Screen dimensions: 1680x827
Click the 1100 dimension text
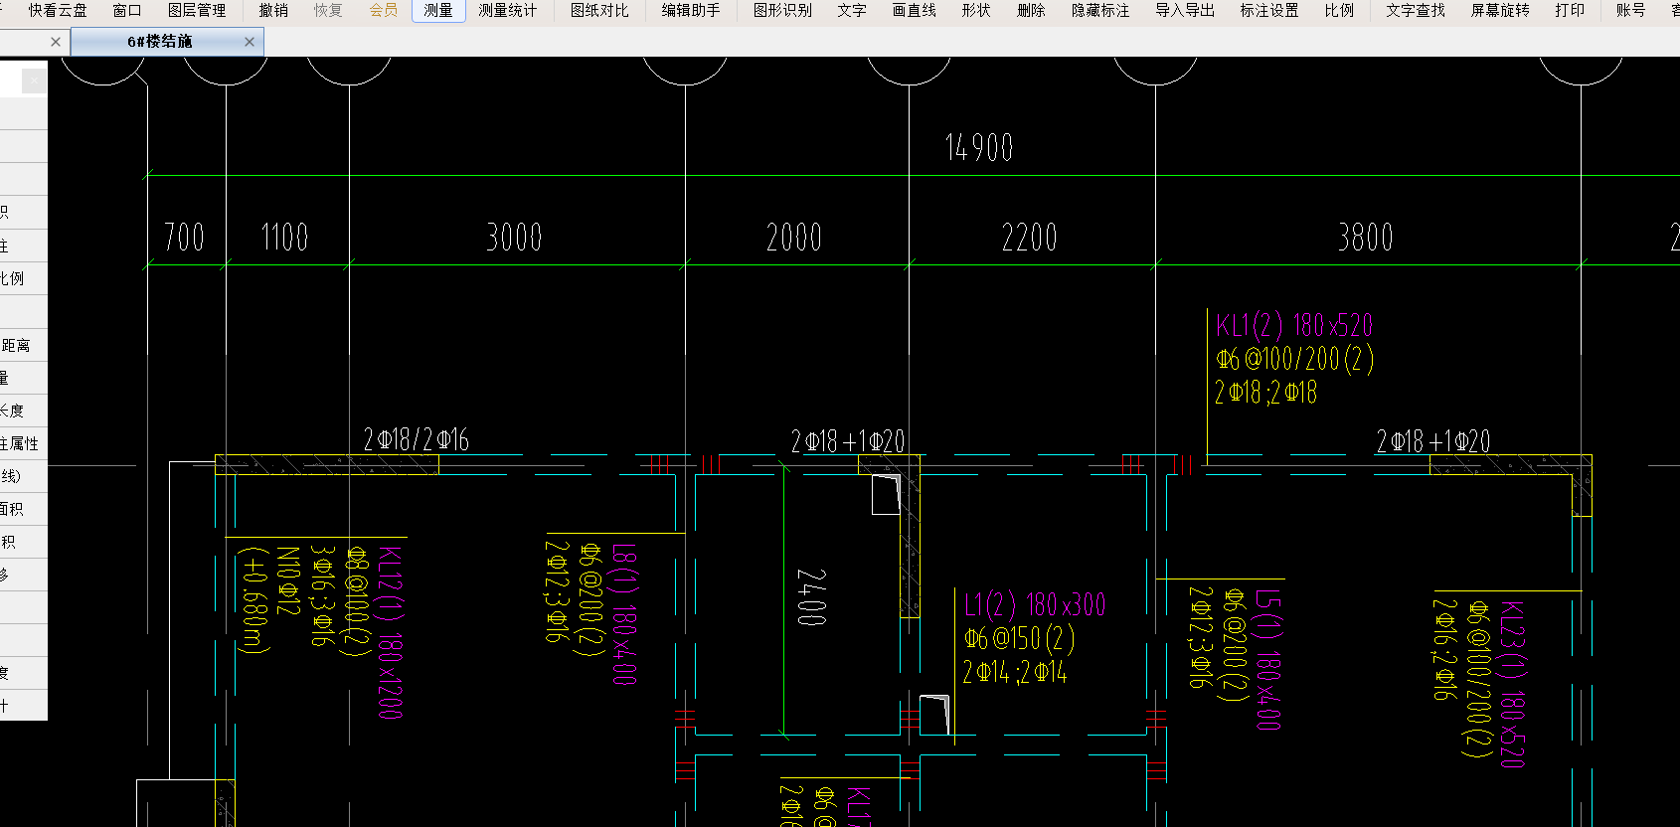pyautogui.click(x=284, y=237)
